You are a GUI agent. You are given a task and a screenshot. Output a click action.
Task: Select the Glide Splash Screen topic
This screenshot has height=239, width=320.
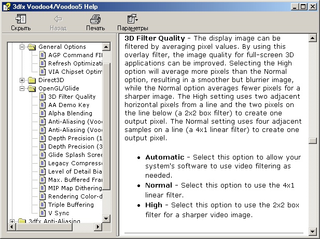click(x=75, y=155)
